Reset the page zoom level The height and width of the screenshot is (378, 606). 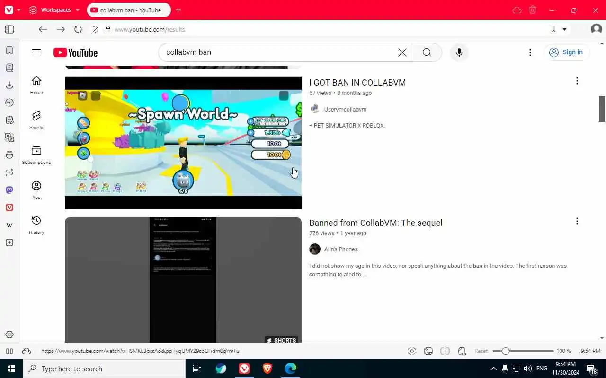(x=481, y=351)
